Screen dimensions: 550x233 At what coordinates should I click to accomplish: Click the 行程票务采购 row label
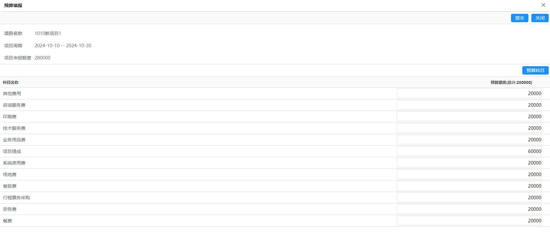pyautogui.click(x=16, y=198)
